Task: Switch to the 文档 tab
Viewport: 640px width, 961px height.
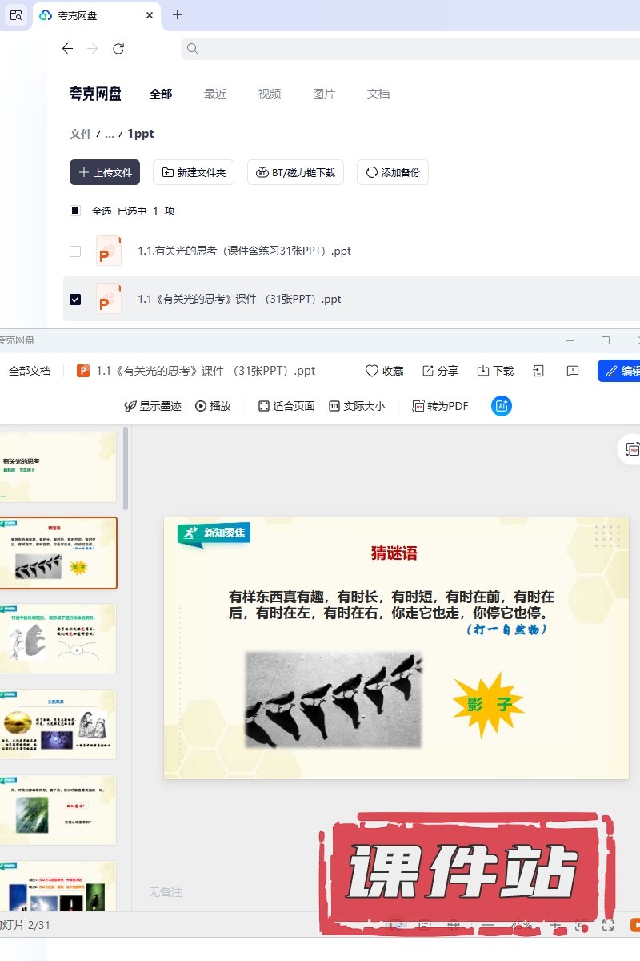Action: pyautogui.click(x=378, y=94)
